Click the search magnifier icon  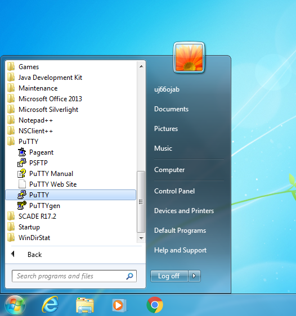click(x=129, y=276)
